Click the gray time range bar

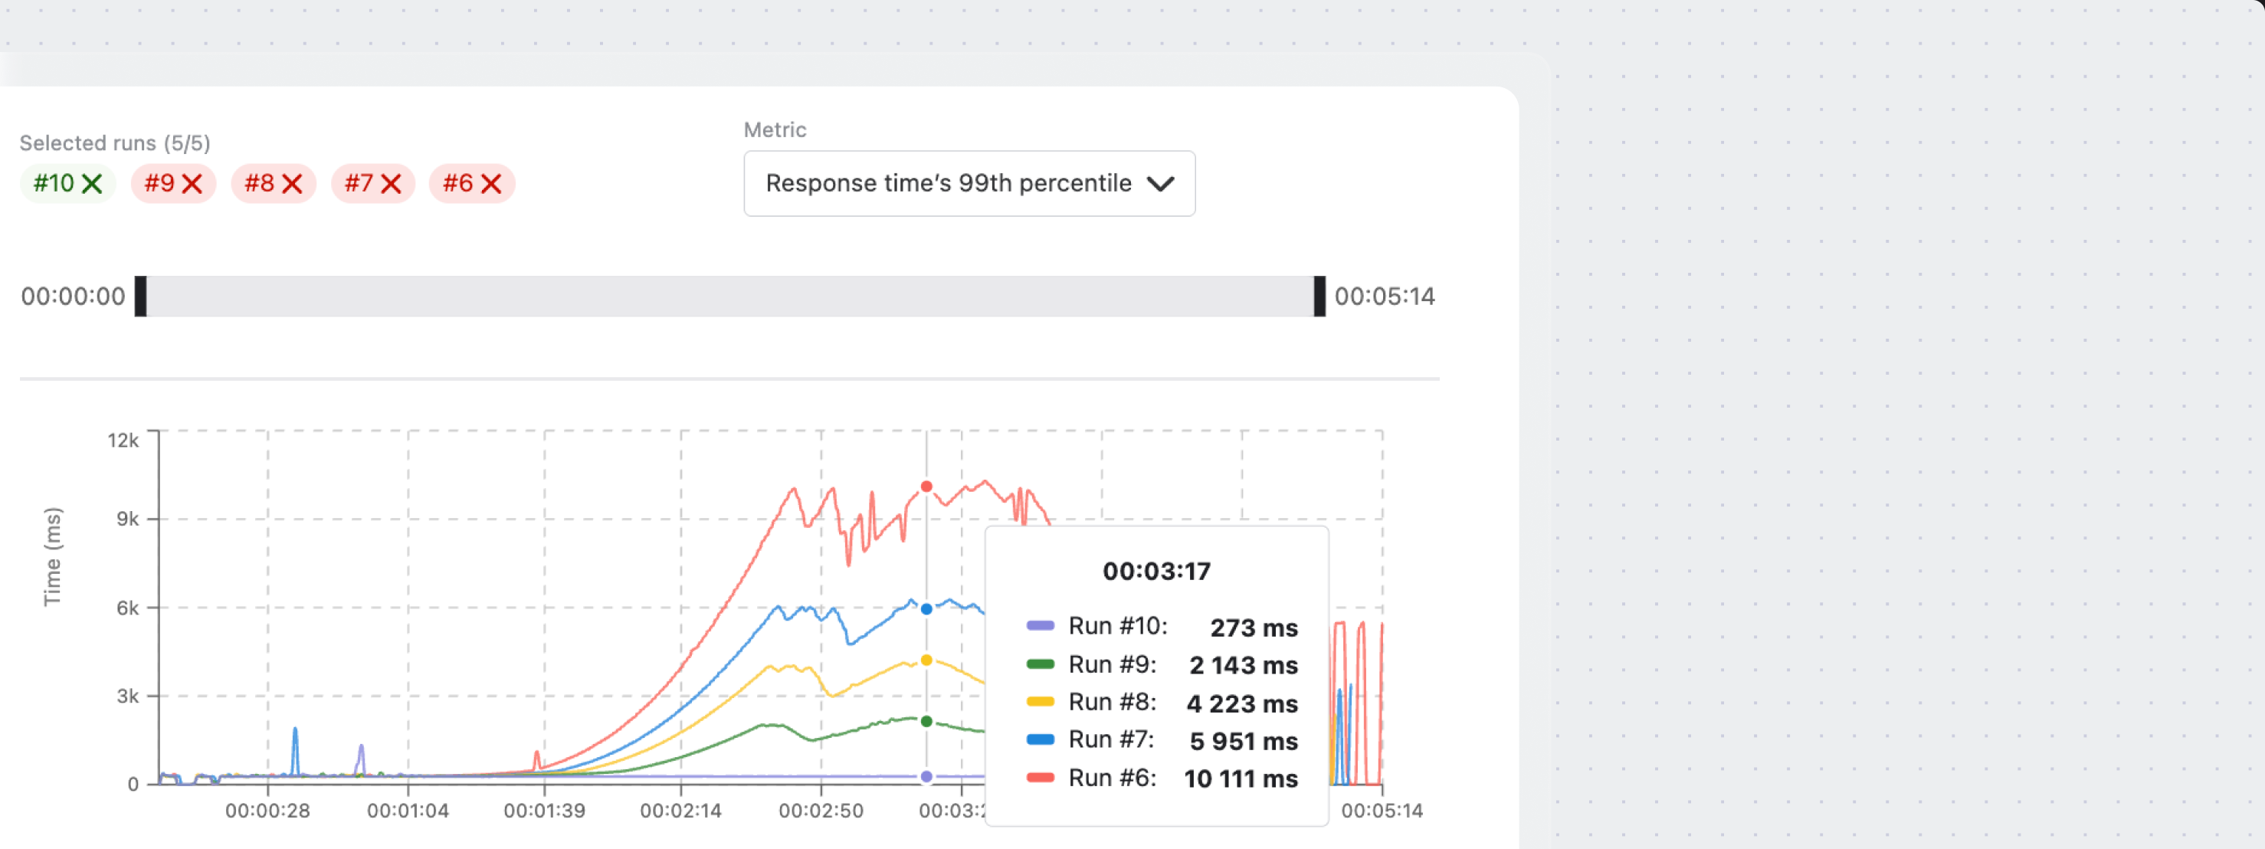[x=729, y=297]
